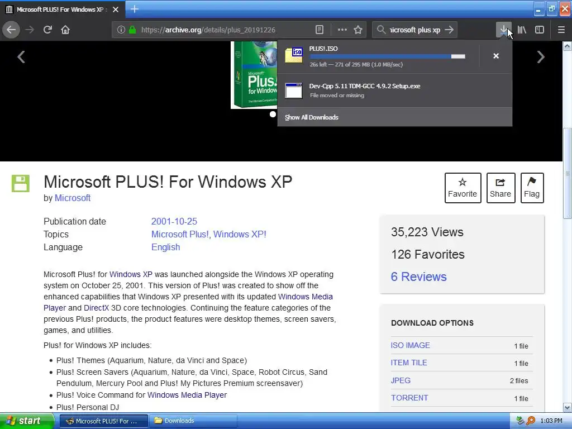Open the Microsoft Plus! topic link
572x429 pixels.
point(180,234)
